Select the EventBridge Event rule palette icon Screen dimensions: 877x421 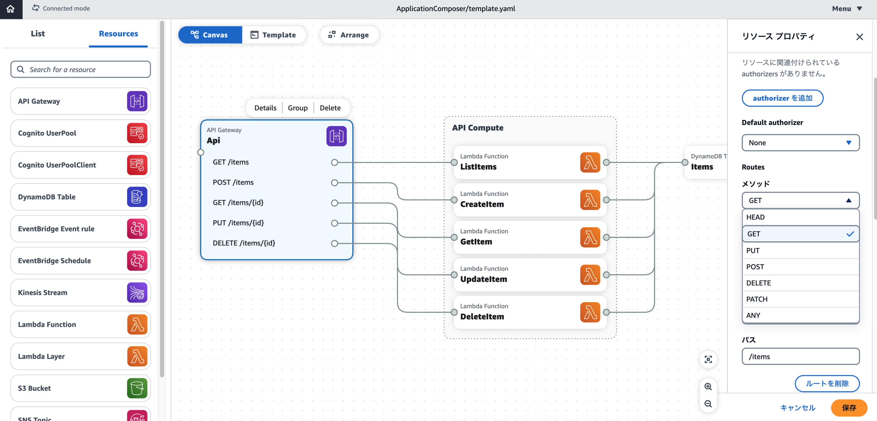(x=137, y=229)
